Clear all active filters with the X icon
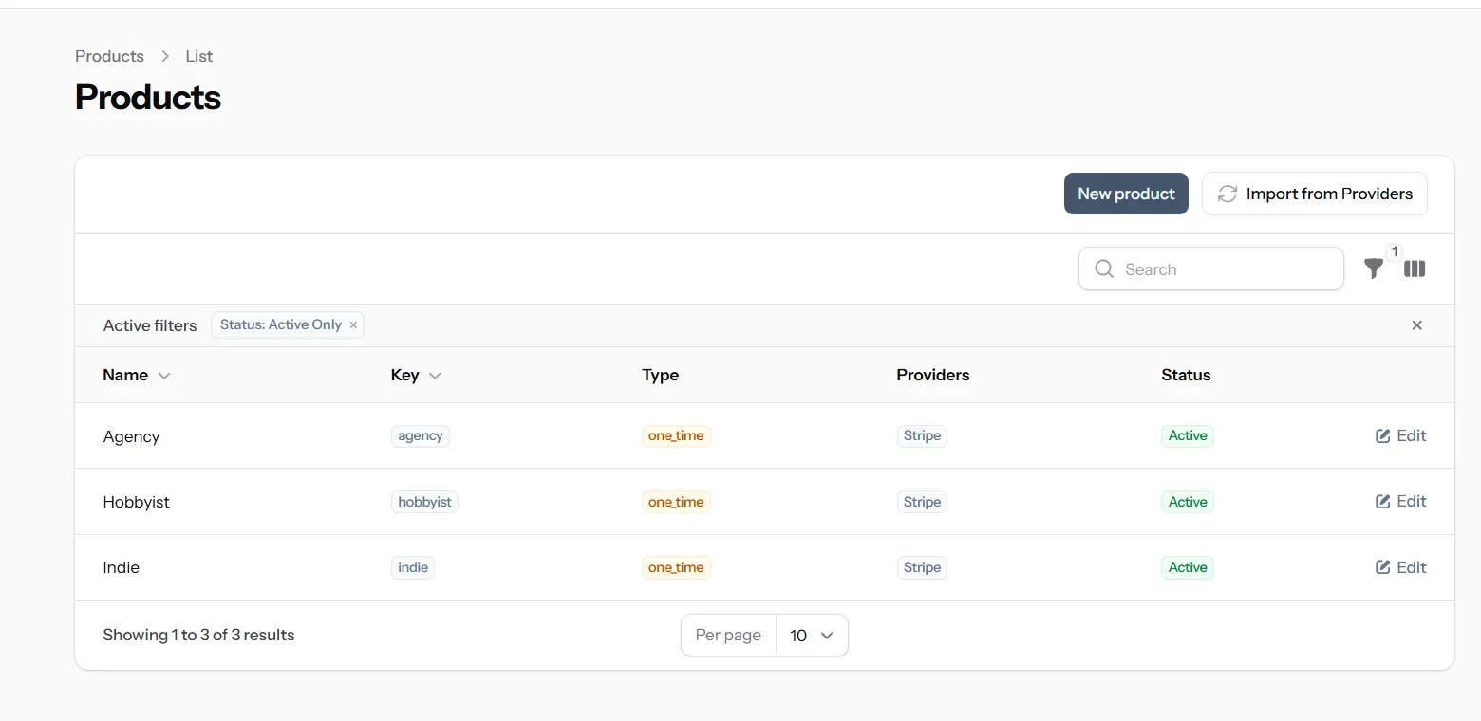The height and width of the screenshot is (721, 1481). [x=1416, y=324]
